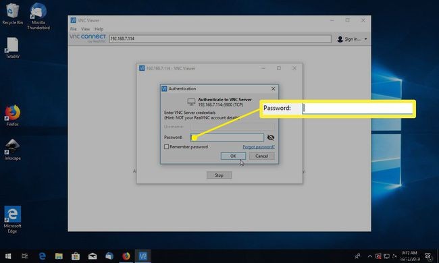Click the red security icon in the tray
The height and width of the screenshot is (263, 439).
[378, 256]
